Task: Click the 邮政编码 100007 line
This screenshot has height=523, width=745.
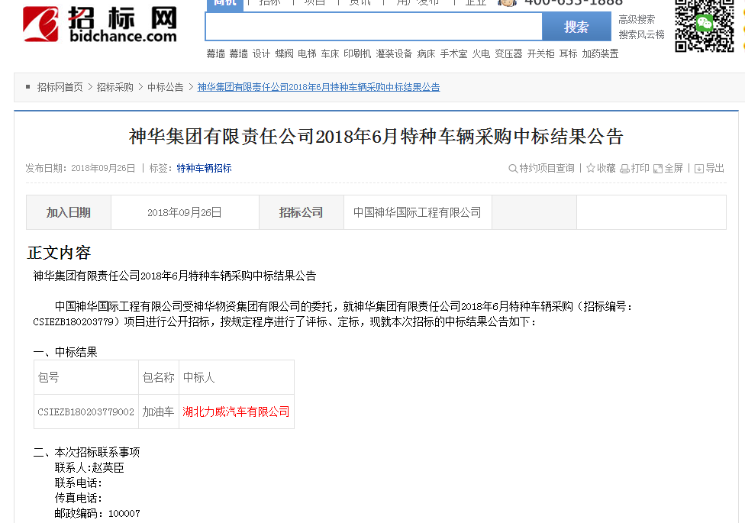Action: 98,514
